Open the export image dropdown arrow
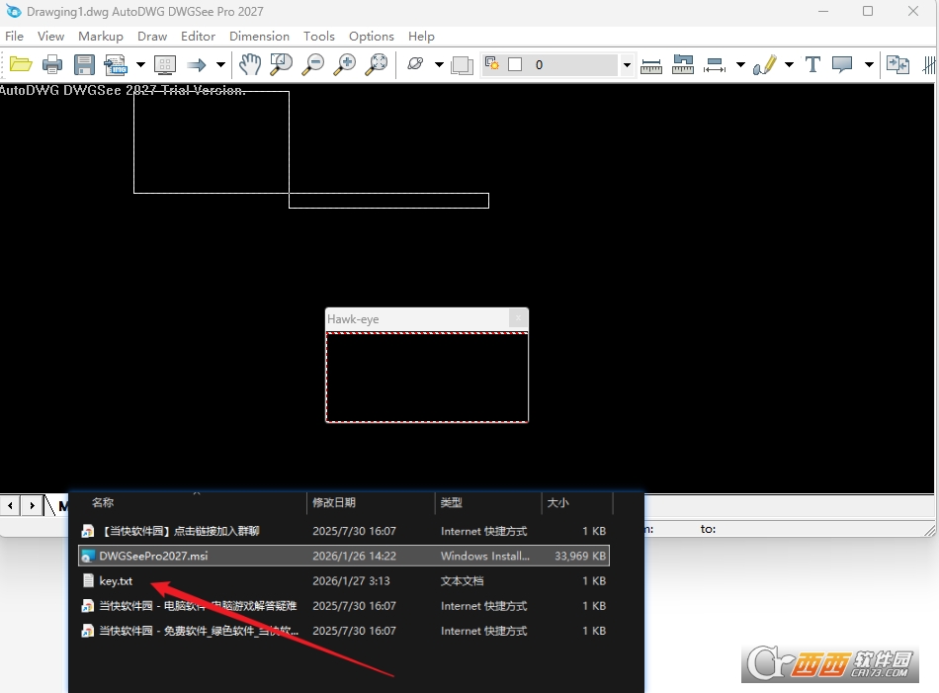939x693 pixels. (140, 64)
